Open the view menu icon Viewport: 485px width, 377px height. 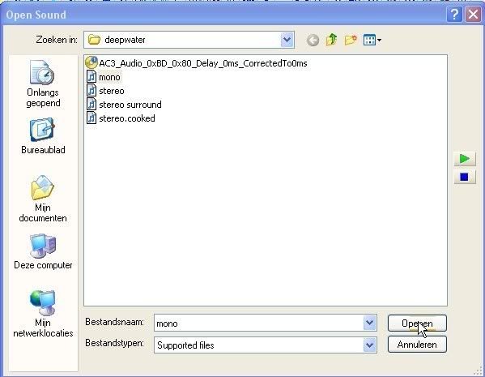[372, 40]
